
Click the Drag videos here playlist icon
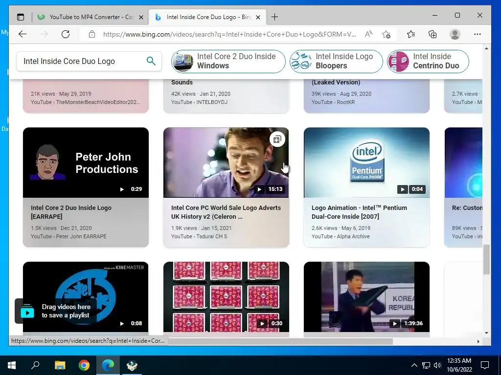point(27,311)
